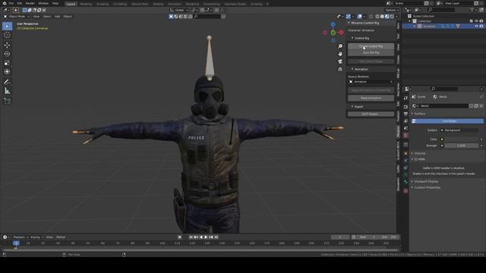The width and height of the screenshot is (486, 273).
Task: Click the red X axis gizmo ball
Action: point(341,32)
